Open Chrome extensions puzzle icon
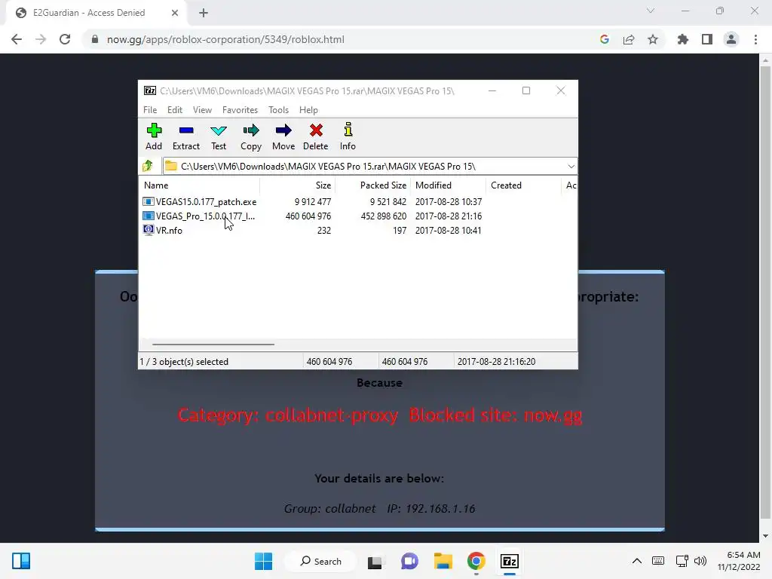This screenshot has height=579, width=772. 683,39
